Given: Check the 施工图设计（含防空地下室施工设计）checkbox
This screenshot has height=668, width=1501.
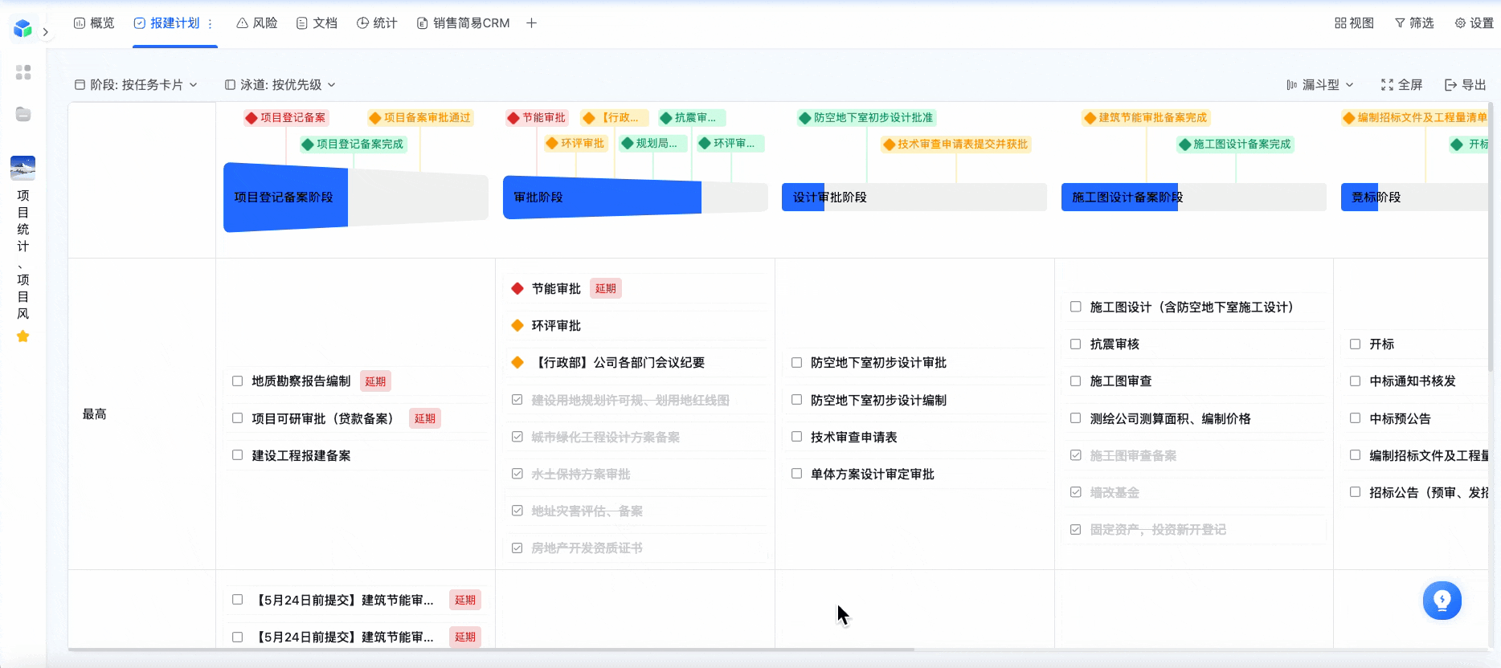Looking at the screenshot, I should [x=1076, y=307].
